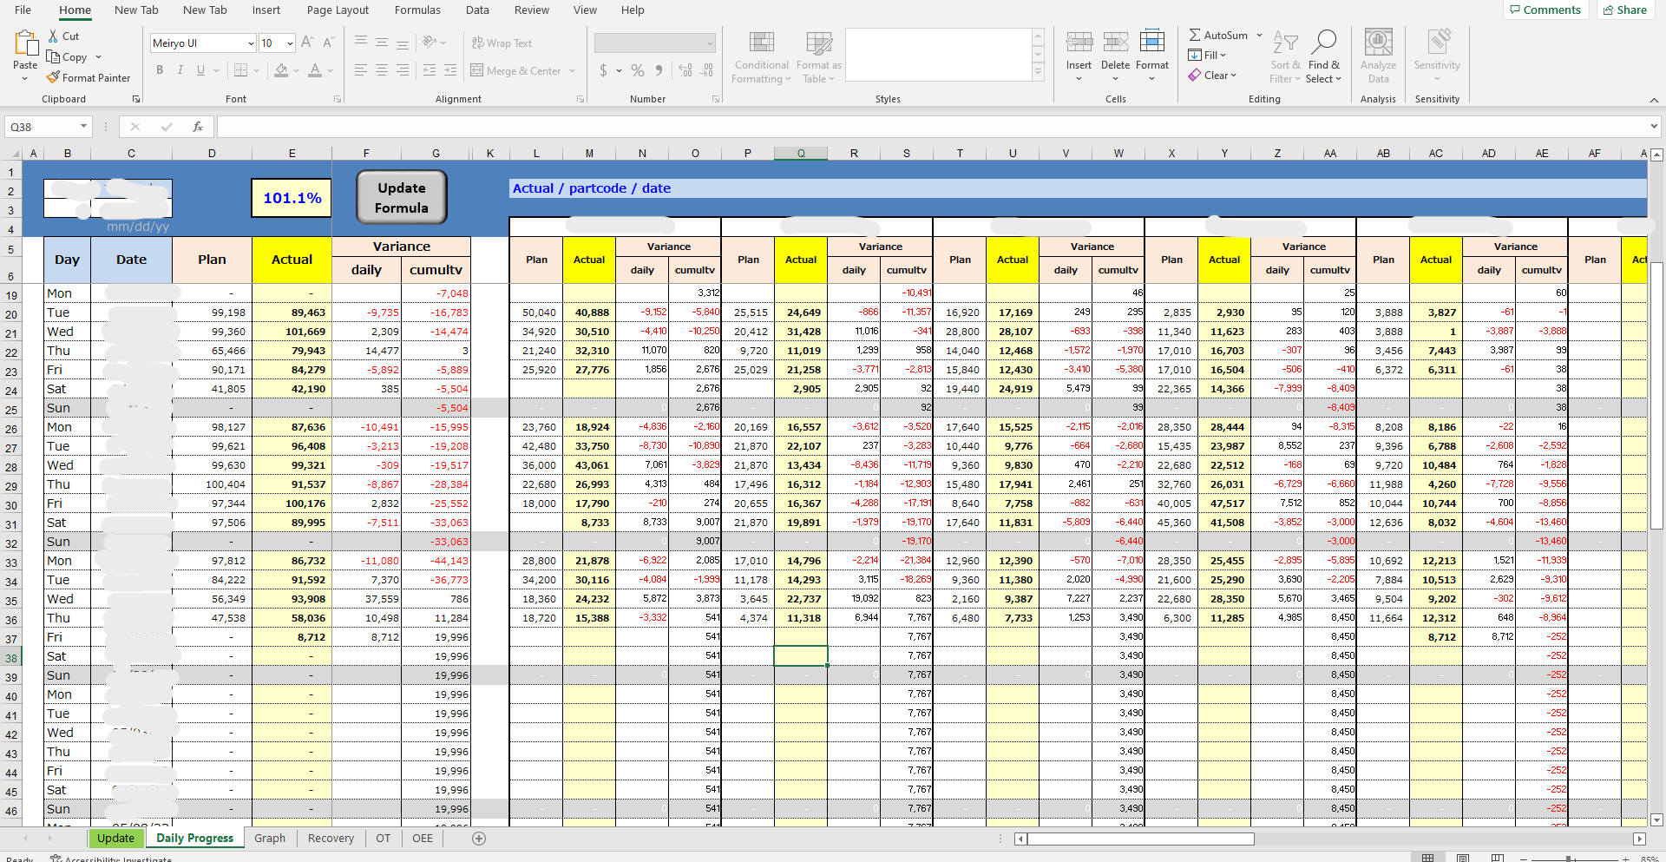
Task: Open the font size dropdown
Action: pyautogui.click(x=290, y=43)
